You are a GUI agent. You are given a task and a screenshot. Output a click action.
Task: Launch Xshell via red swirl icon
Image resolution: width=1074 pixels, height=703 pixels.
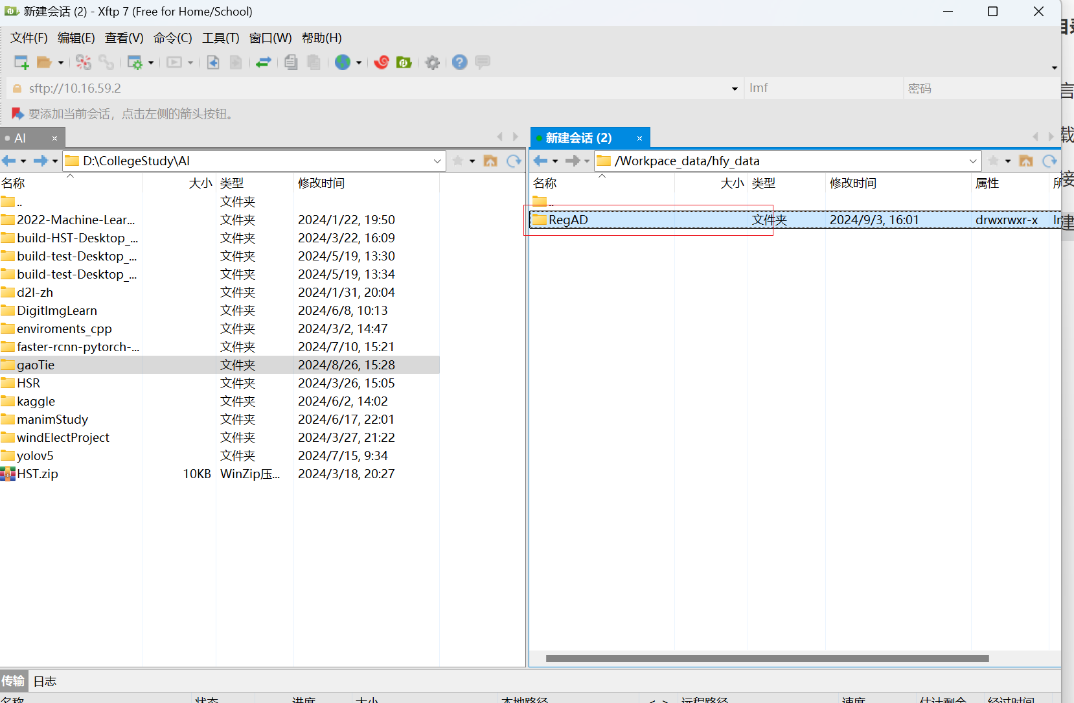(x=382, y=62)
